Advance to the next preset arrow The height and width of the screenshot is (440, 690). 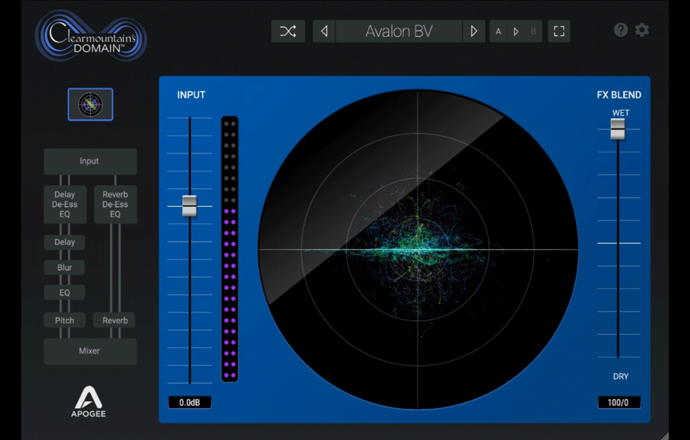point(474,31)
